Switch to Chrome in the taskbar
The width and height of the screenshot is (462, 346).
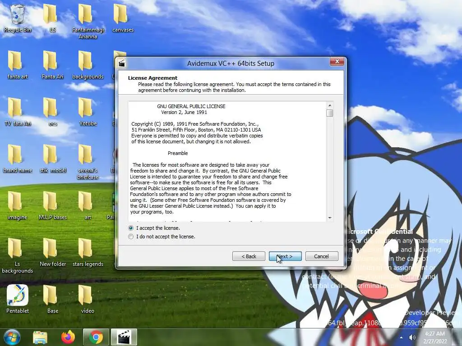[96, 337]
